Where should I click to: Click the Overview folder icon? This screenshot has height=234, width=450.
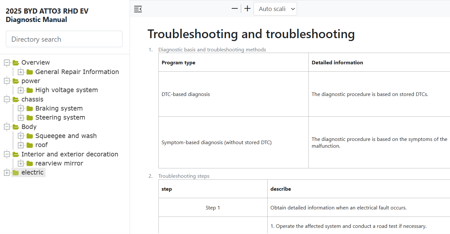(x=16, y=63)
